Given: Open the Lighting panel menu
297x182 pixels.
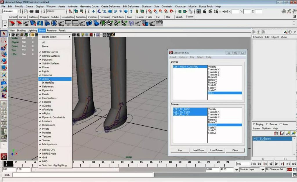Looking at the screenshot, I should tap(32, 31).
